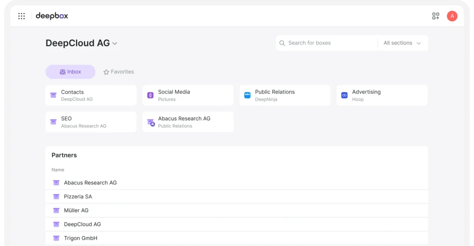This screenshot has height=246, width=474.
Task: Click the Abacus Research AG shared box icon
Action: [150, 123]
